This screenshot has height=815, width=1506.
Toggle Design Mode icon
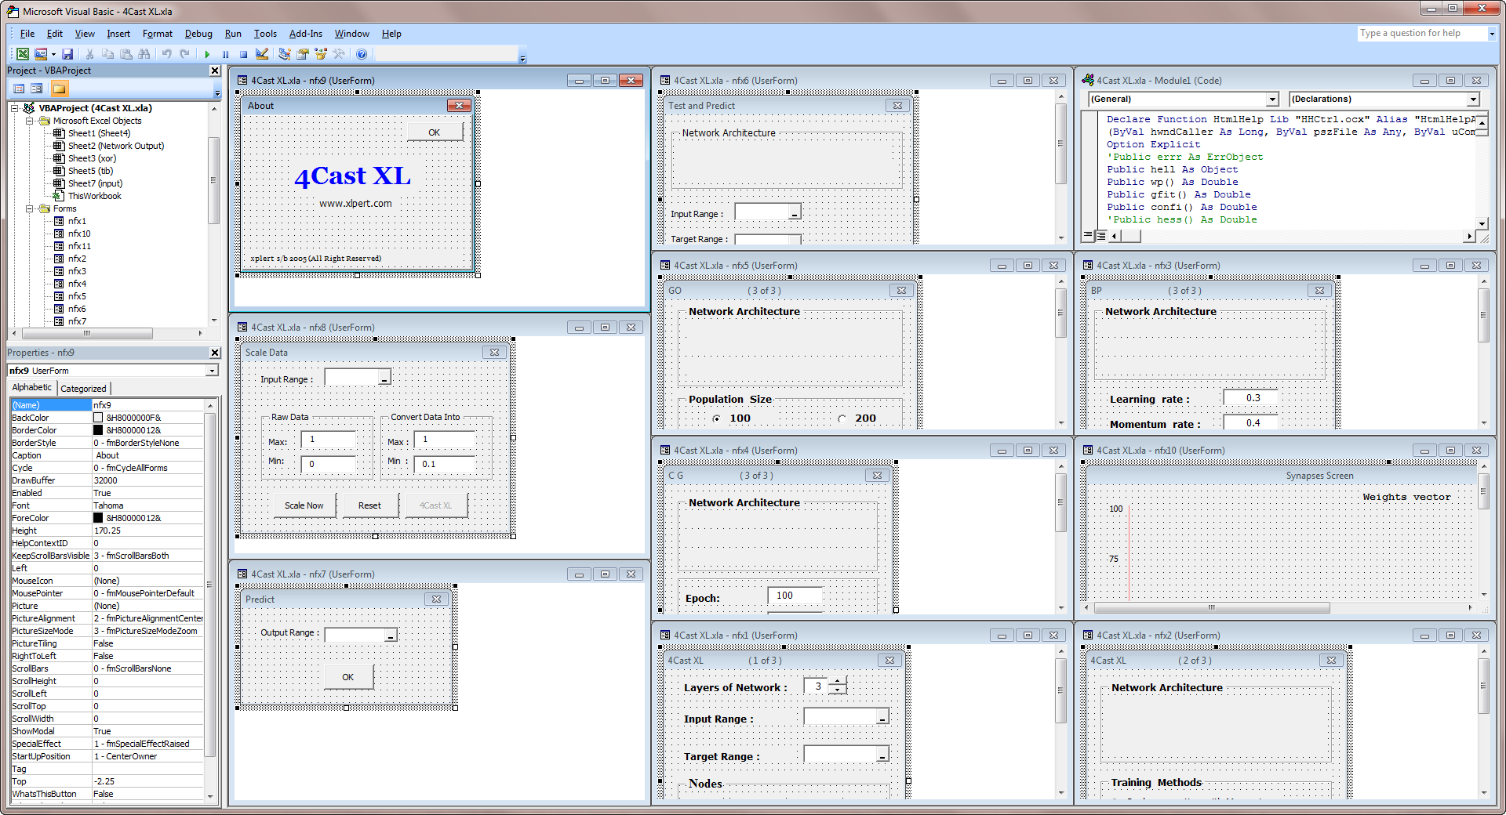pyautogui.click(x=262, y=54)
